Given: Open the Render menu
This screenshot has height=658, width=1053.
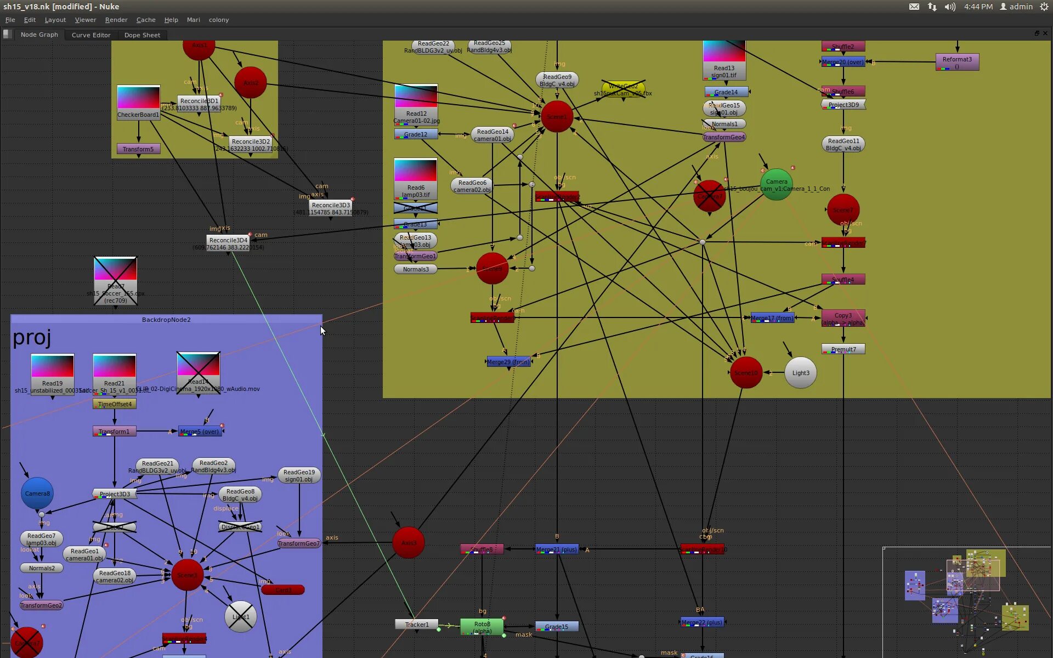Looking at the screenshot, I should [116, 20].
